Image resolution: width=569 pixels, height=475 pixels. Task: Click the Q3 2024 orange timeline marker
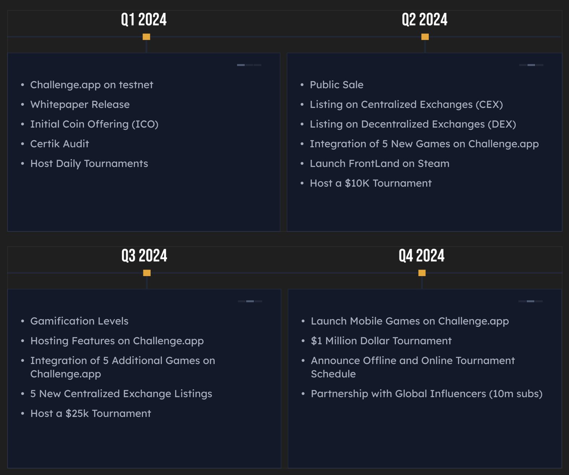[147, 273]
